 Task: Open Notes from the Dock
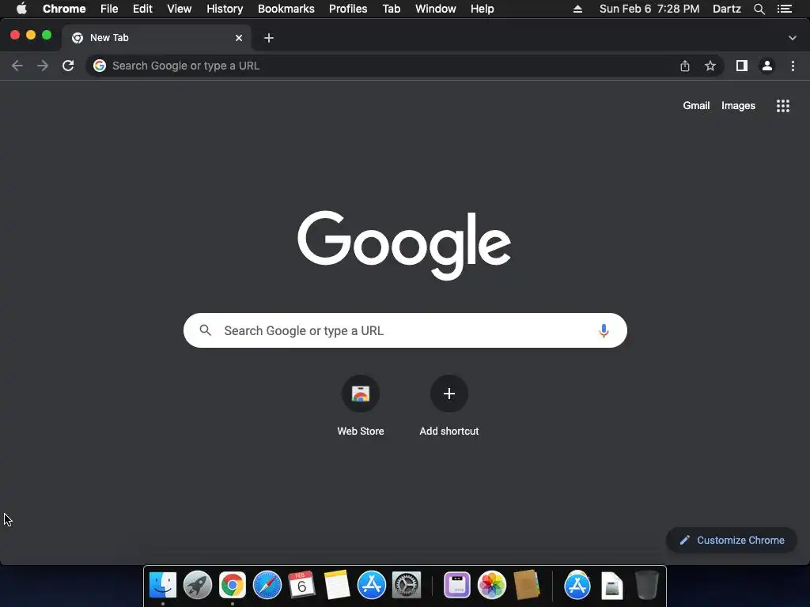337,586
